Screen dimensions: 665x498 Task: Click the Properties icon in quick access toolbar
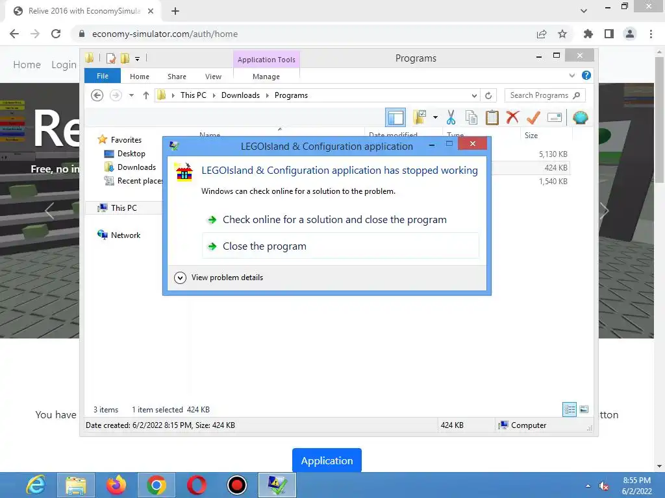[111, 58]
